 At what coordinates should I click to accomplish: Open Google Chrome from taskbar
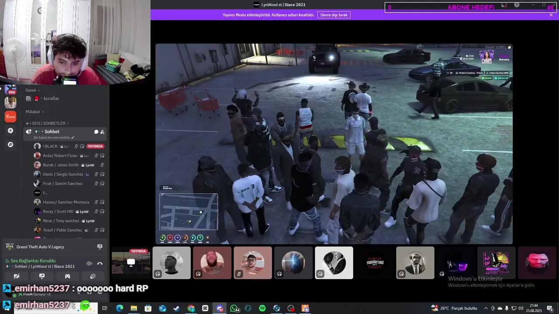point(191,308)
